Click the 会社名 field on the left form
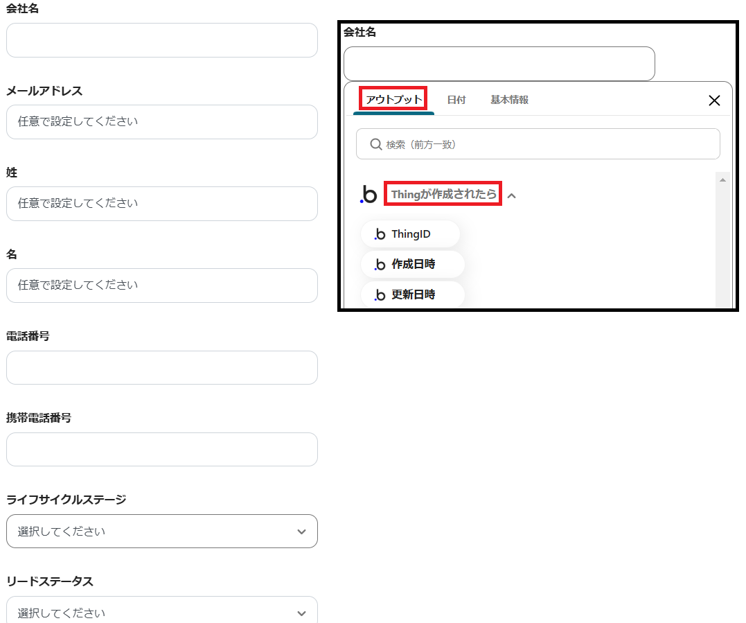This screenshot has height=623, width=746. point(161,40)
